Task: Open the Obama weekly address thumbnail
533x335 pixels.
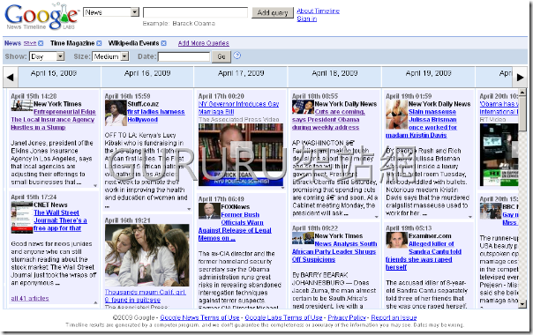Action: pos(303,107)
